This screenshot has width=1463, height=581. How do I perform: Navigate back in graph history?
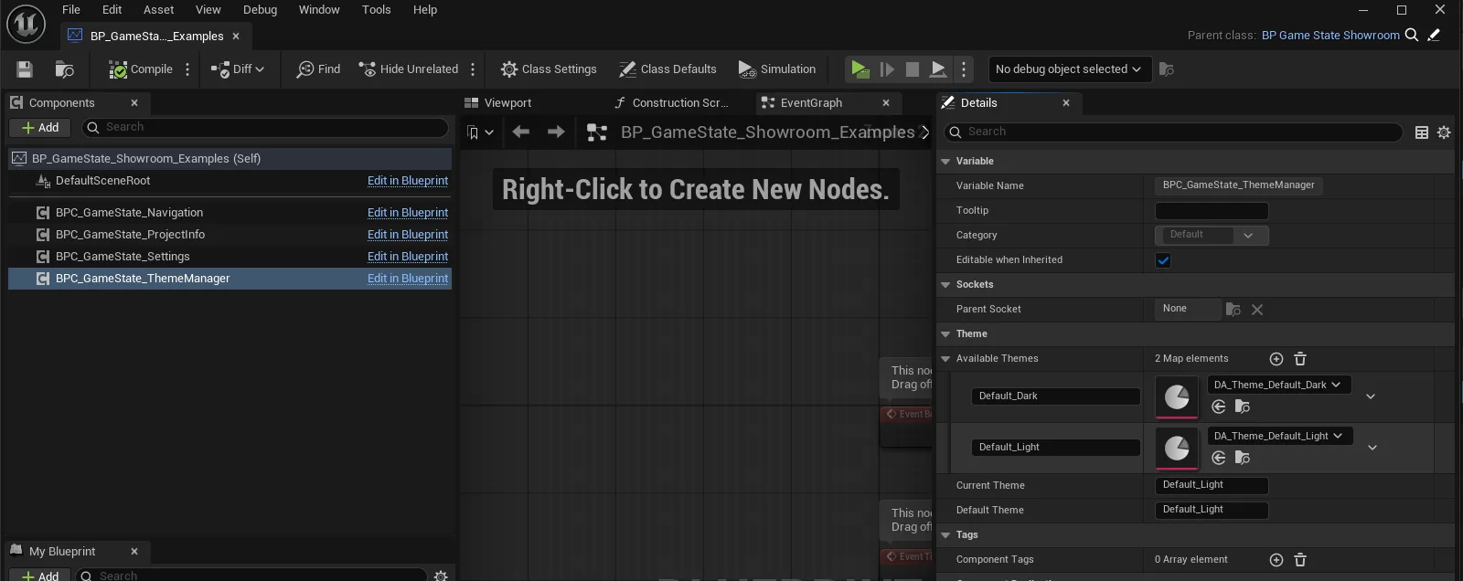[x=521, y=132]
